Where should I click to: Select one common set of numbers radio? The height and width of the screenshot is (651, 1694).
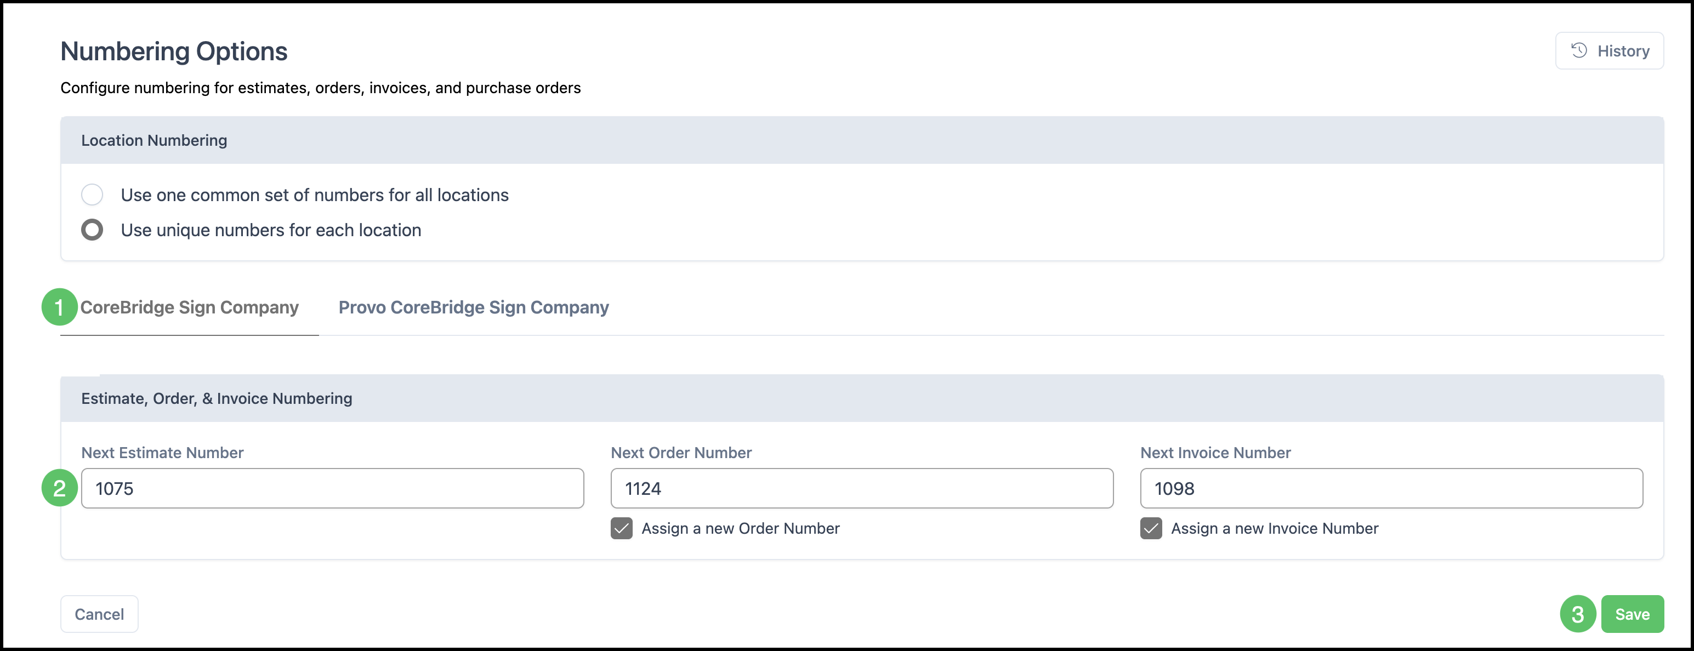[92, 195]
